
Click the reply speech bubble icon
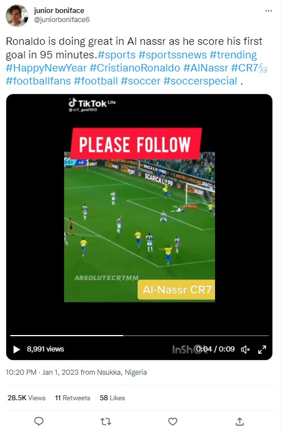(x=39, y=421)
